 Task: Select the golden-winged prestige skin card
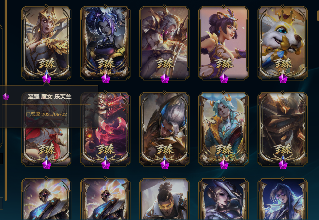46,43
